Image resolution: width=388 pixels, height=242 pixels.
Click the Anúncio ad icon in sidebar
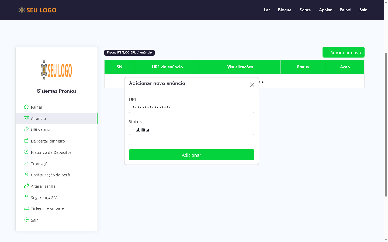(x=26, y=118)
